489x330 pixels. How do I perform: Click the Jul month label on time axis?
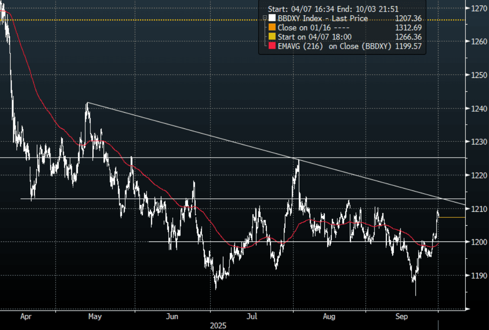[252, 317]
